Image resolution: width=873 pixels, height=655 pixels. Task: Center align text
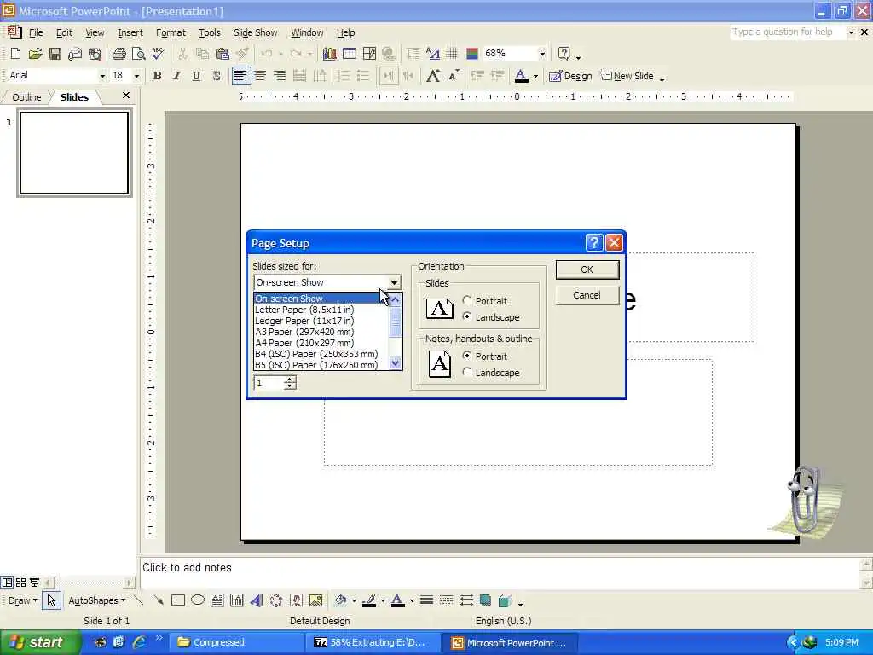coord(260,76)
